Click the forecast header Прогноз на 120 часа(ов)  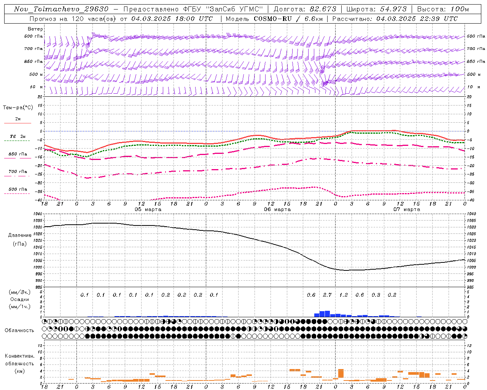[x=73, y=19]
